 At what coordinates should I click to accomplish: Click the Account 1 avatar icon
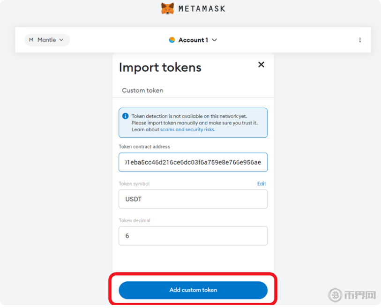tap(172, 40)
